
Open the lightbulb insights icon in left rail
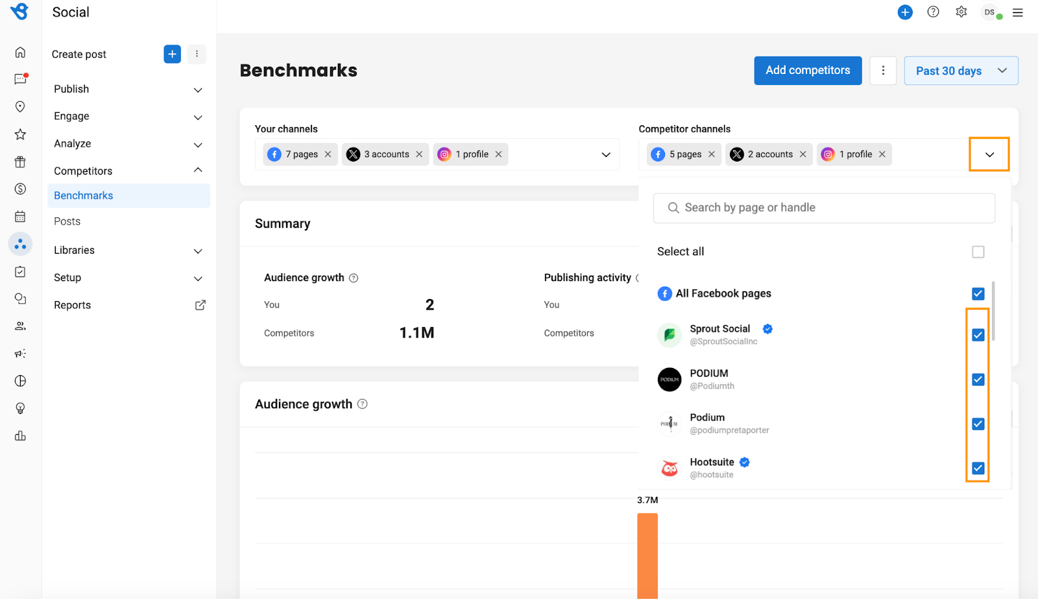click(x=20, y=408)
